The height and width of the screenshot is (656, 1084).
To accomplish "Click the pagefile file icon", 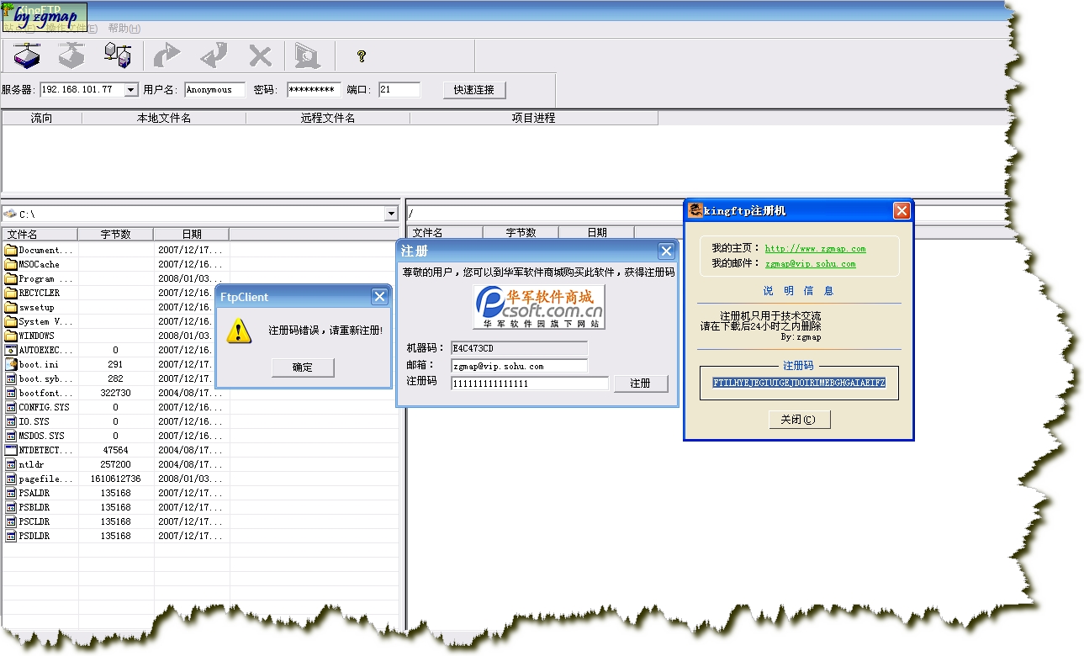I will (x=11, y=479).
